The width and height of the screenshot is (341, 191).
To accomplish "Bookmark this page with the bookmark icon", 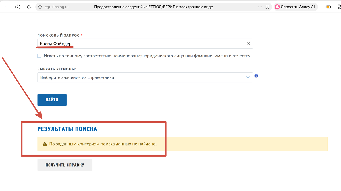I will 267,7.
